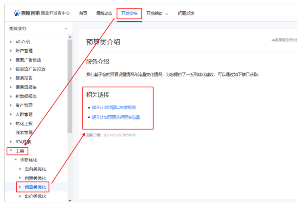Open the 首页 navigation tab
Screen dimensions: 300x206
(x=83, y=13)
